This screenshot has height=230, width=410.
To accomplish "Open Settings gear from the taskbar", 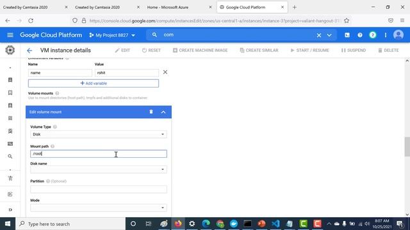I will (192, 224).
